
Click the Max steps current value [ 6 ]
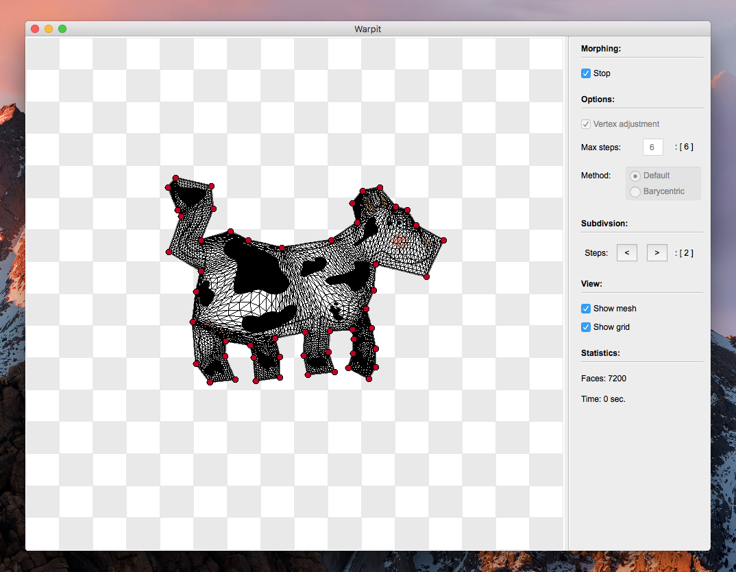[x=685, y=147]
